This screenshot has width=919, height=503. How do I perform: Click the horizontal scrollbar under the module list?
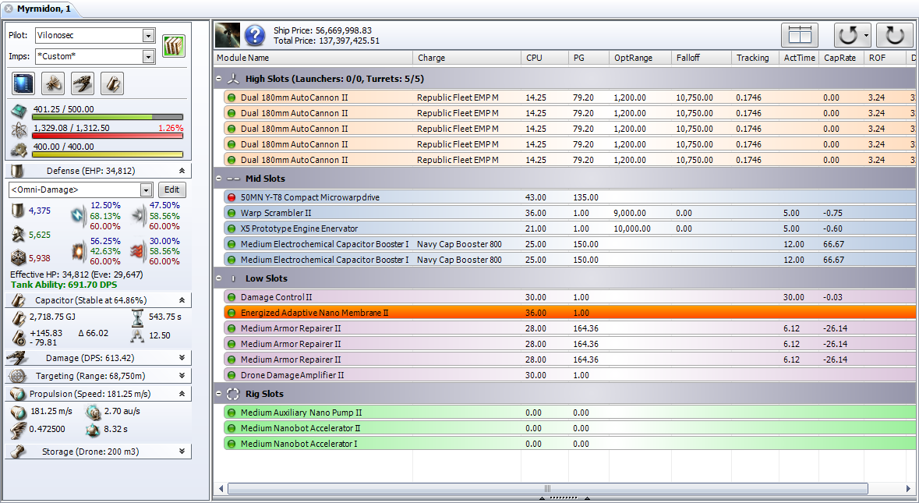pyautogui.click(x=547, y=488)
